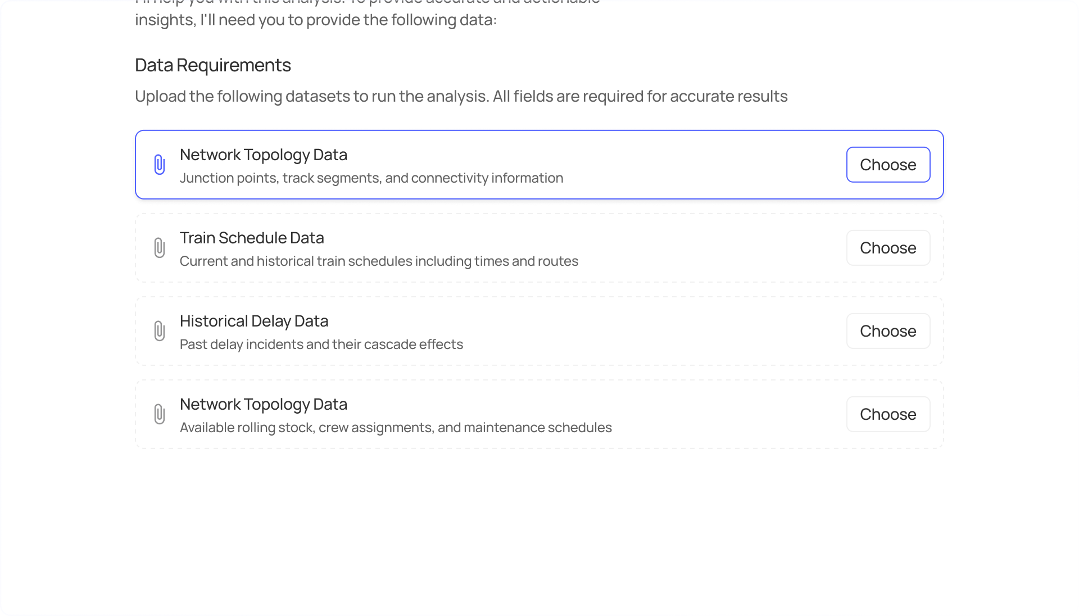The width and height of the screenshot is (1079, 616).
Task: Click the 'Train Schedule Data' title text
Action: 252,238
